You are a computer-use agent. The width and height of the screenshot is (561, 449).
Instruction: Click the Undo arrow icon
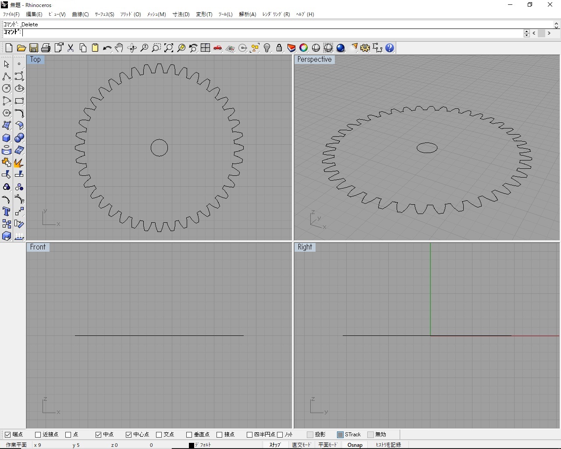tap(107, 48)
